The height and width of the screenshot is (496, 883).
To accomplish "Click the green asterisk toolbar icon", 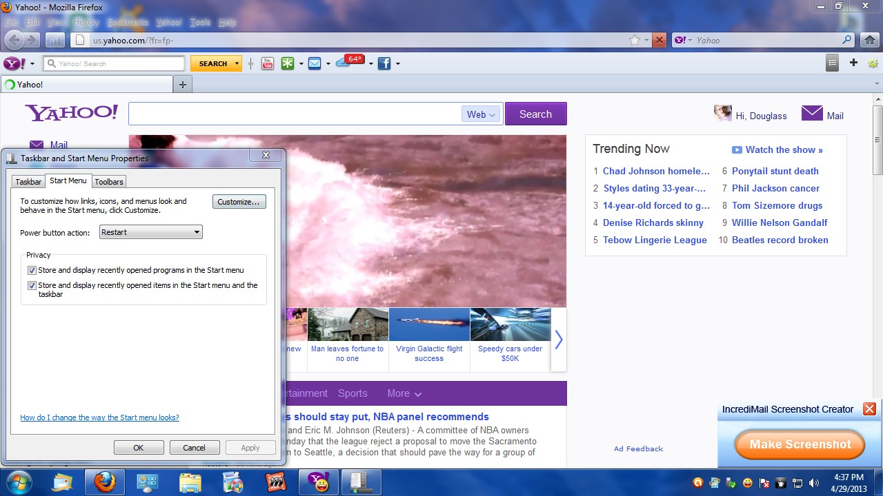I will coord(287,63).
